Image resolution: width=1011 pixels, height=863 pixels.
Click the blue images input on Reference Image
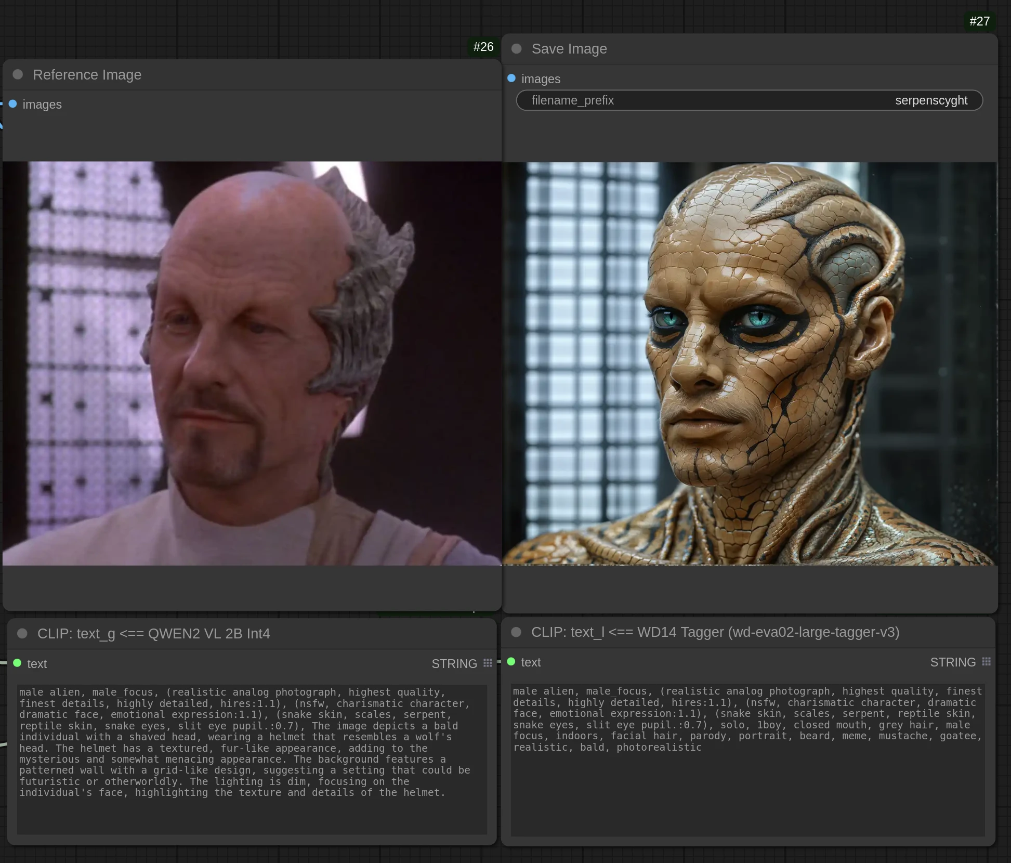coord(13,104)
